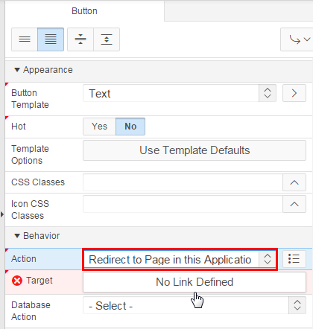Go to Button Template arrow button
The width and height of the screenshot is (313, 329).
point(294,93)
